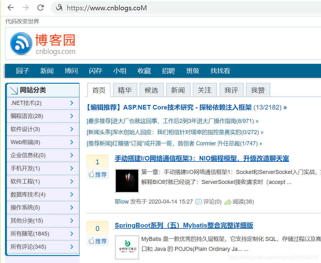Open SpringBoot系列（五）Mybatis post title
This screenshot has width=321, height=263.
click(184, 225)
